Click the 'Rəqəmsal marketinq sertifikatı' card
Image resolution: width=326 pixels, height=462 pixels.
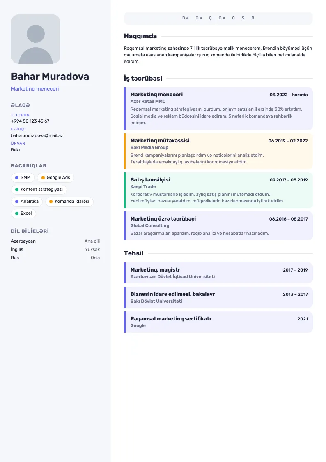(x=218, y=323)
